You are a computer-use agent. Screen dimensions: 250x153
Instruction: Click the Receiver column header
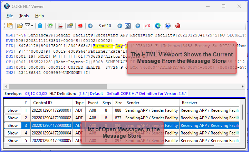pyautogui.click(x=209, y=103)
